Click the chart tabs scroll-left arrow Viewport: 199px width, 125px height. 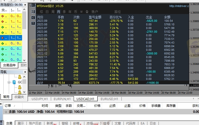point(193,99)
